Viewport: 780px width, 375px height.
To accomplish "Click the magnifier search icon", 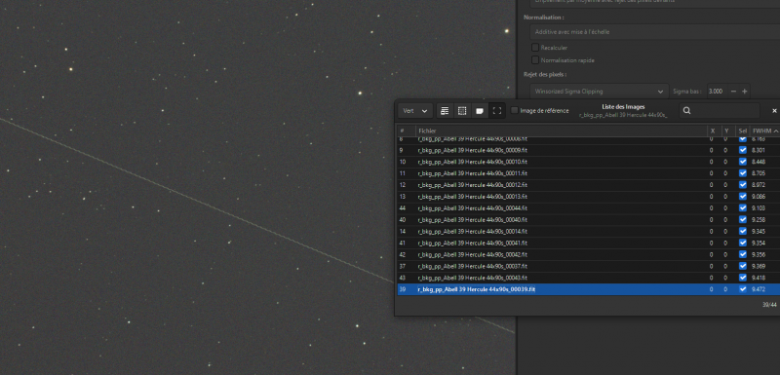I will pyautogui.click(x=687, y=111).
